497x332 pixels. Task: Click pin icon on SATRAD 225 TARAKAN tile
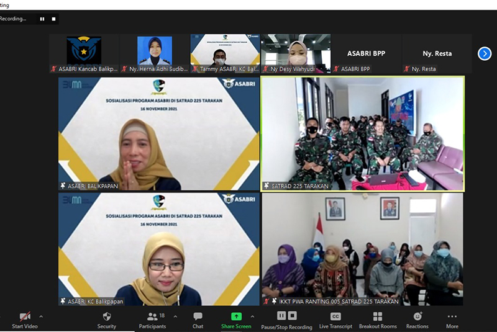tap(267, 186)
